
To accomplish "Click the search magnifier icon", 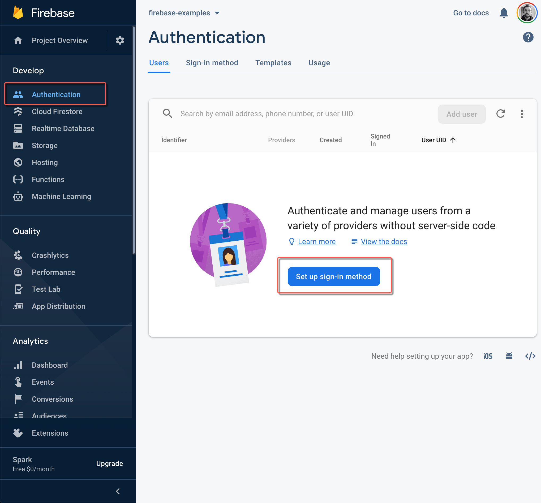I will pyautogui.click(x=167, y=114).
